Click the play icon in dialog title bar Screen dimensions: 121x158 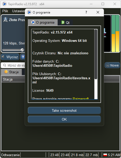(29, 12)
